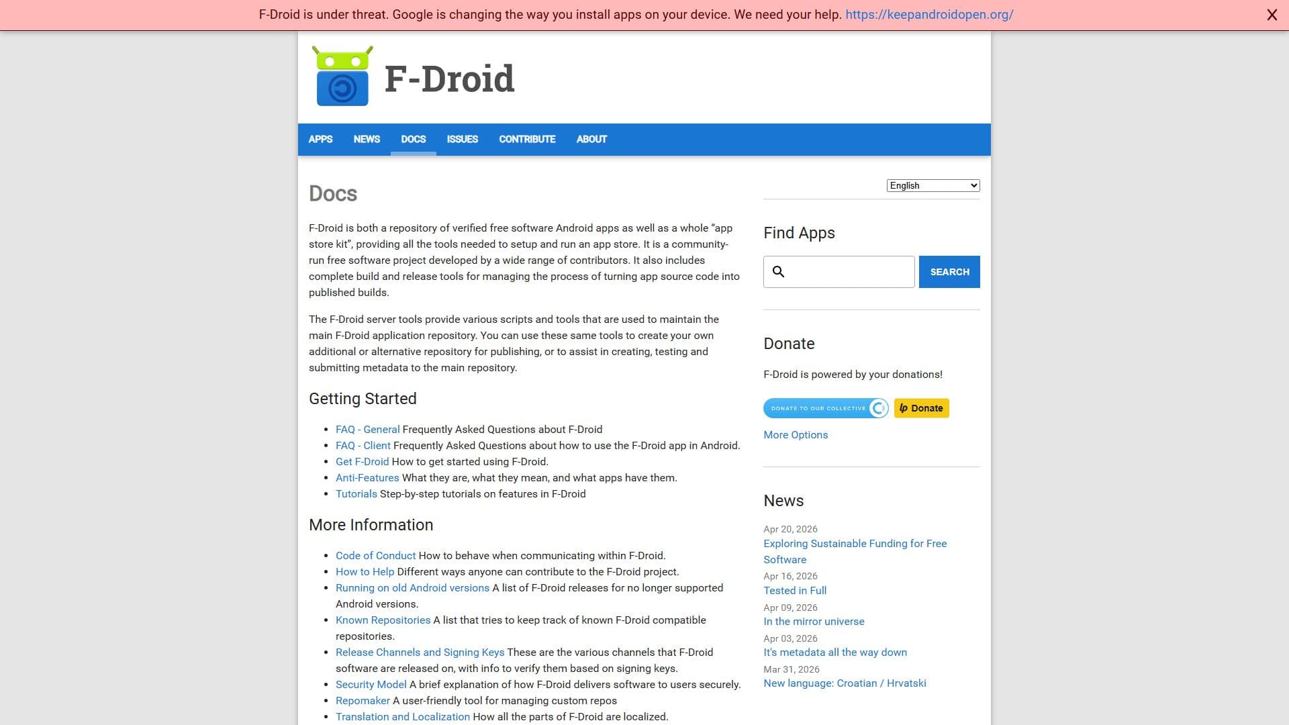The height and width of the screenshot is (725, 1289).
Task: Select the DOCS navigation tab
Action: tap(414, 139)
